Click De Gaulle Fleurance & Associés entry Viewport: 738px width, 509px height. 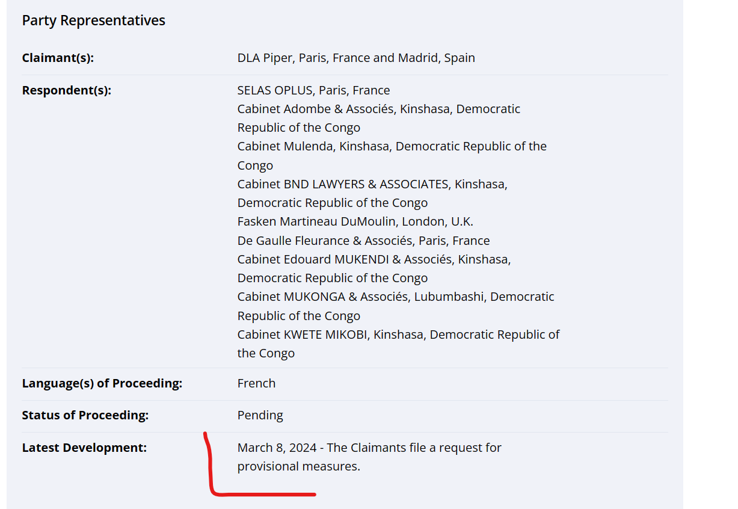[x=363, y=241]
